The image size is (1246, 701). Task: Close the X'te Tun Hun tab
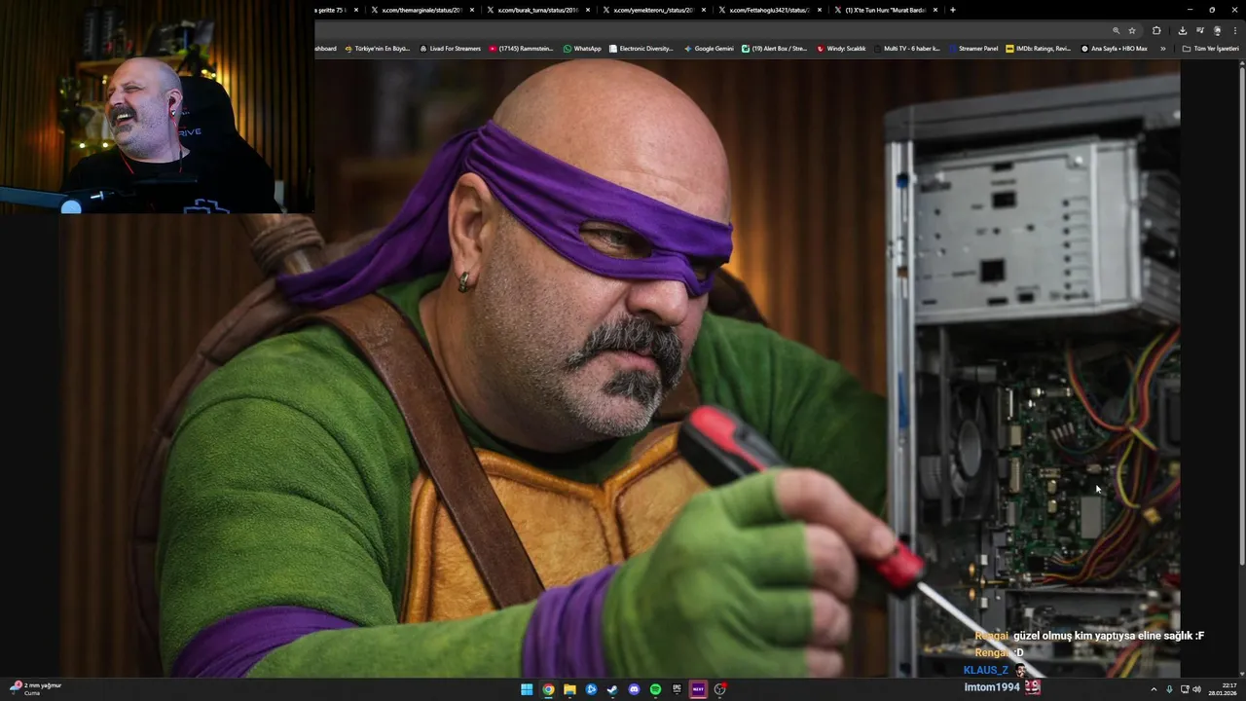pyautogui.click(x=935, y=10)
